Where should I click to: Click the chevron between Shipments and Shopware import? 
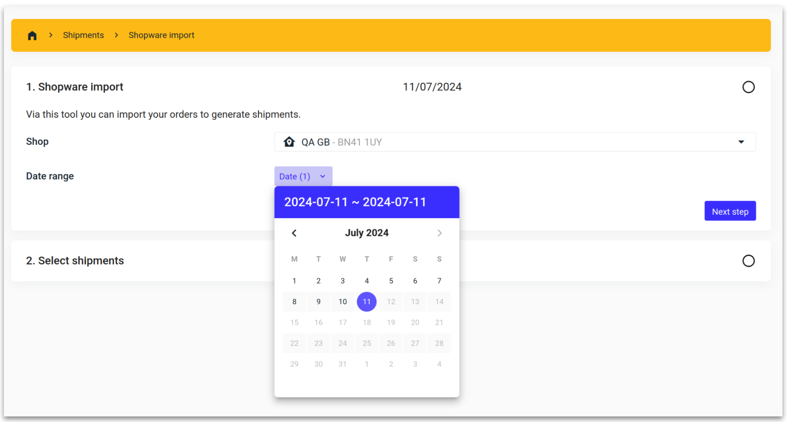pos(116,35)
